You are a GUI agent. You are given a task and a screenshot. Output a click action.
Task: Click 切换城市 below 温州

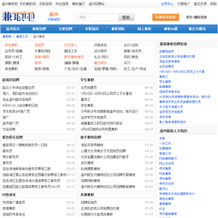click(54, 19)
